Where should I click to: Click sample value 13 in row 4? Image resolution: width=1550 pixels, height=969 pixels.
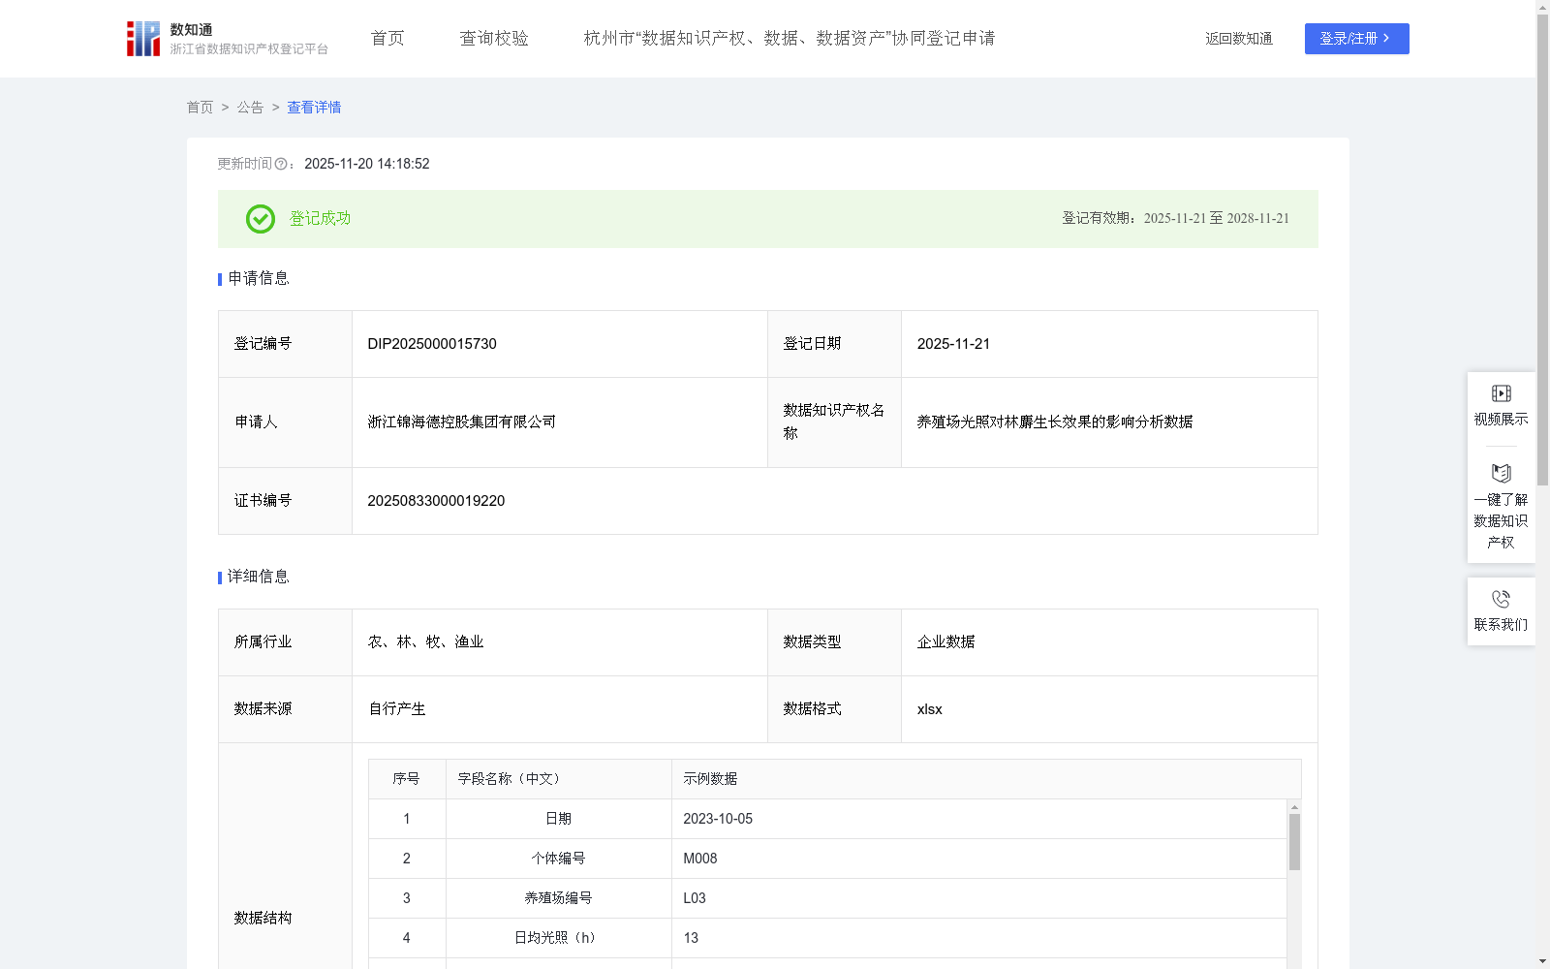coord(691,938)
